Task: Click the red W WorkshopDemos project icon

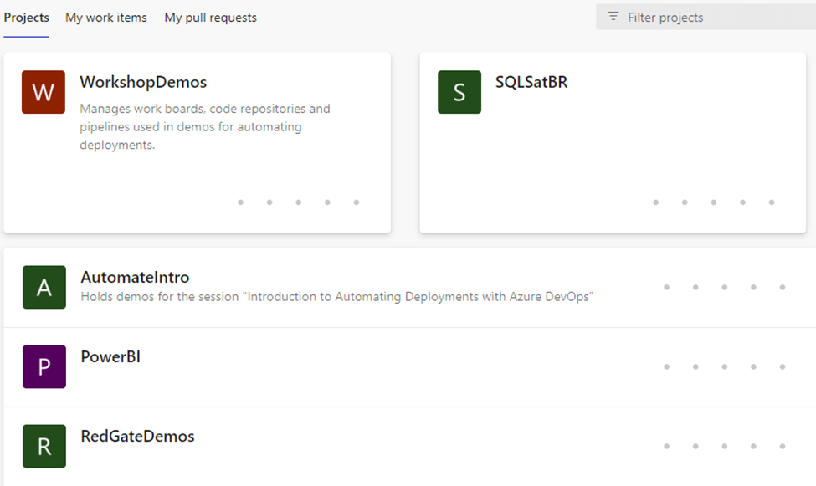Action: 44,92
